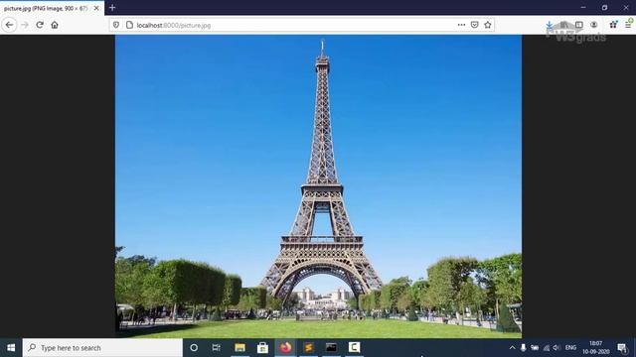Show site information page icon
This screenshot has height=357, width=636.
tap(129, 25)
